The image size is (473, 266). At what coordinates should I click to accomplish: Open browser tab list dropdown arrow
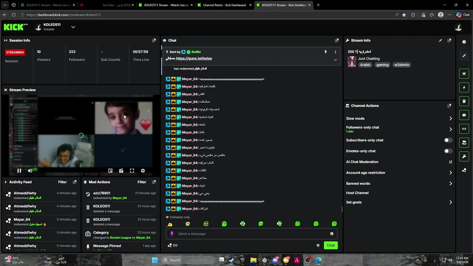(x=5, y=5)
